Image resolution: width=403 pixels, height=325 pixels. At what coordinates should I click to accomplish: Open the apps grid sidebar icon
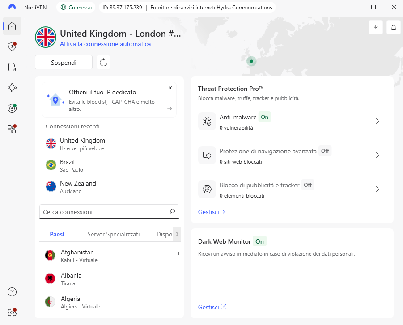pos(12,129)
